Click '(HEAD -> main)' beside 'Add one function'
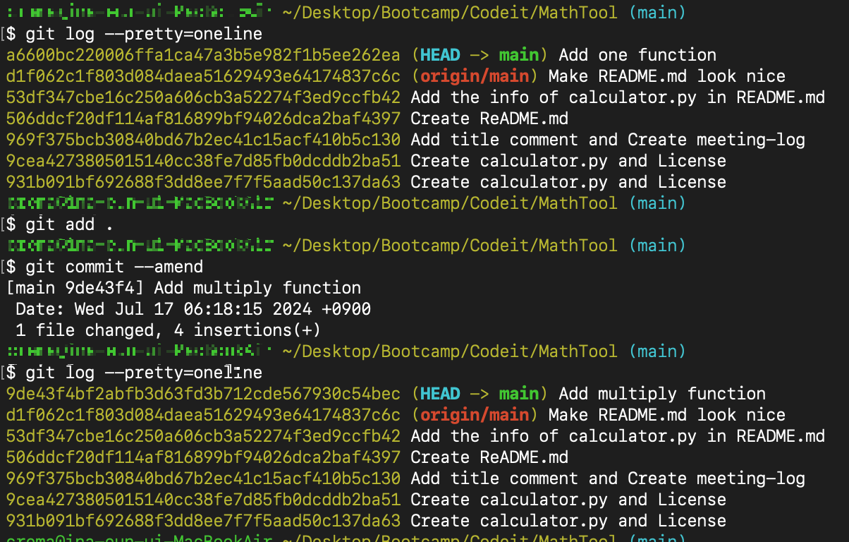Image resolution: width=849 pixels, height=542 pixels. pyautogui.click(x=480, y=55)
